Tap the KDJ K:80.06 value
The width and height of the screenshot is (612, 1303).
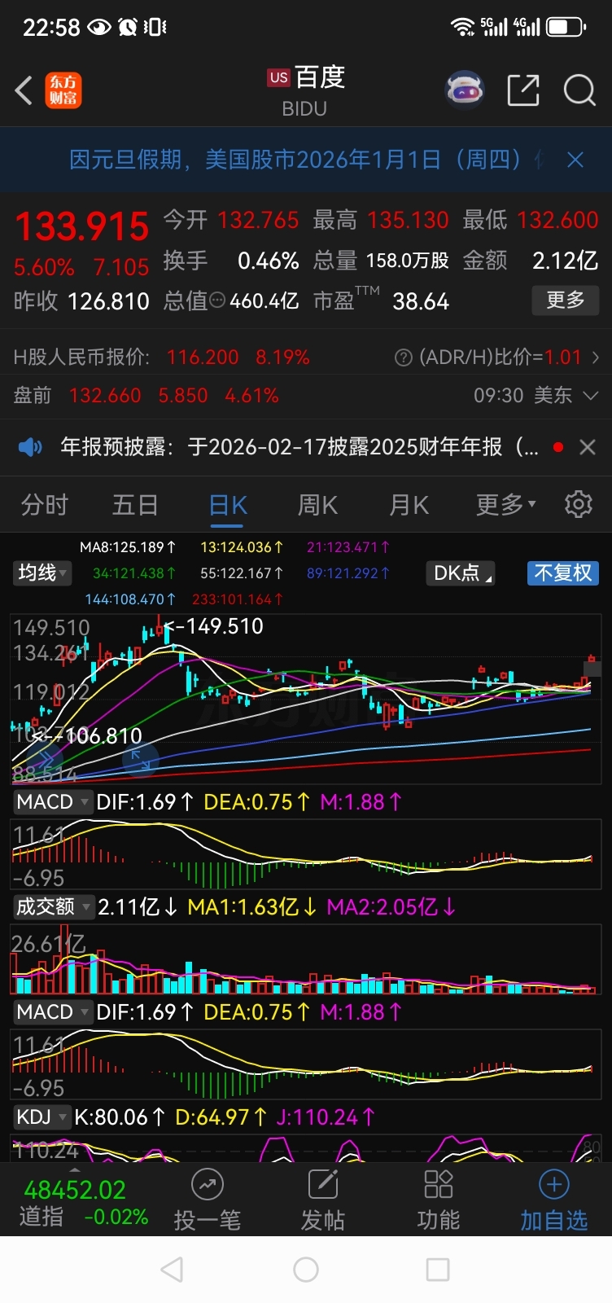(x=120, y=1117)
